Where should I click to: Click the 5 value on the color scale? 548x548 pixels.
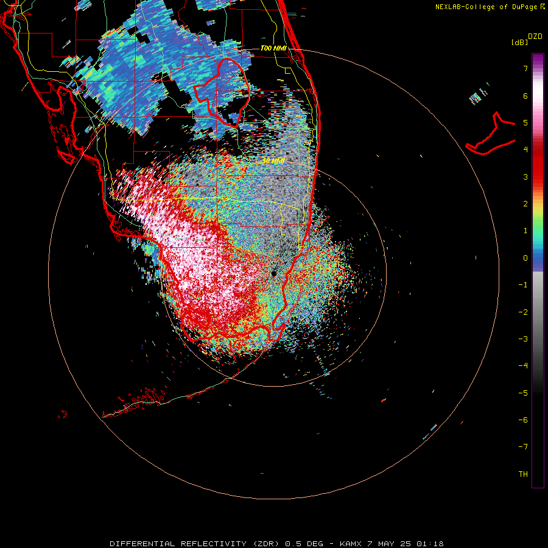coord(525,122)
